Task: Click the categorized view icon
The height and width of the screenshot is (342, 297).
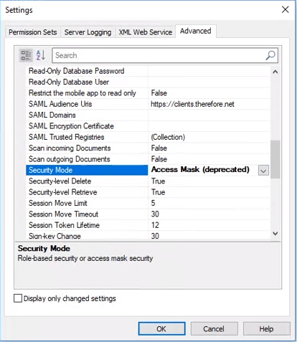Action: click(x=26, y=55)
